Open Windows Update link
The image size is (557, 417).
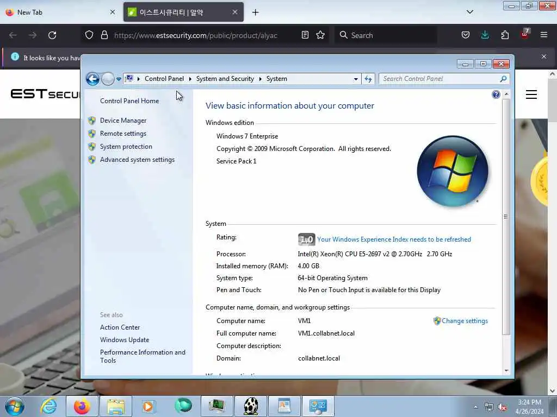pyautogui.click(x=125, y=340)
